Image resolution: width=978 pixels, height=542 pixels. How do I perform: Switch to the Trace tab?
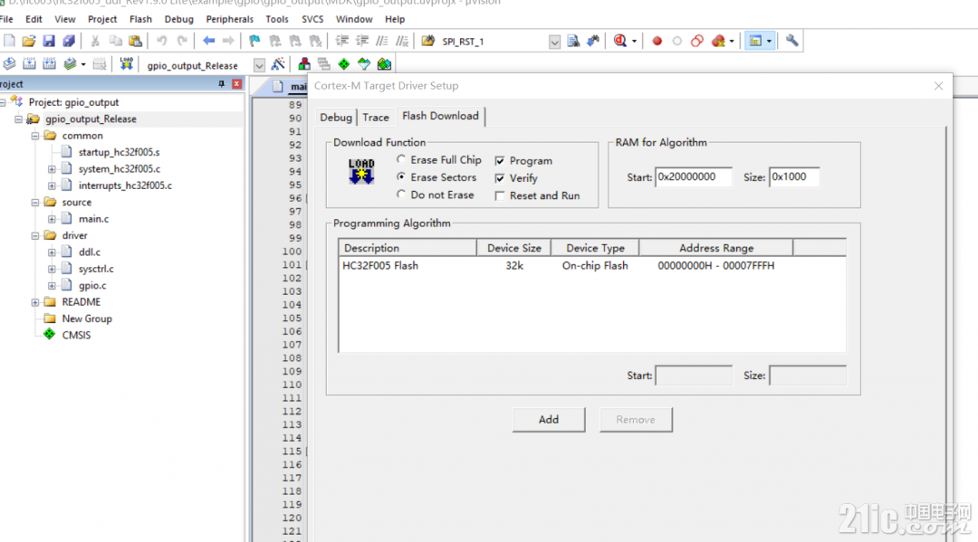point(376,117)
